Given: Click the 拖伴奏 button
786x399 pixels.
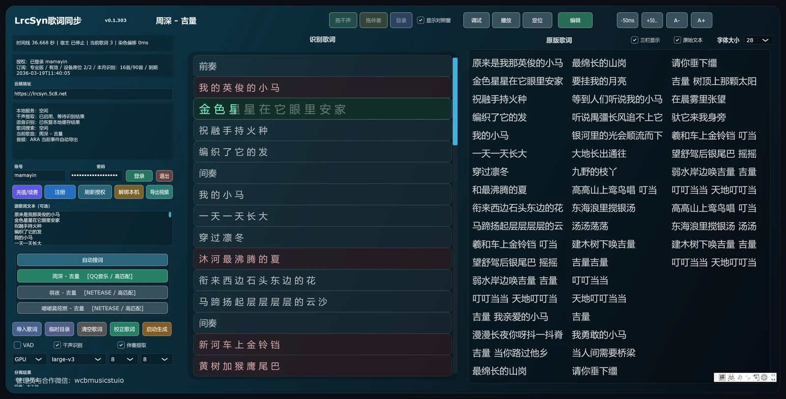Looking at the screenshot, I should [373, 20].
